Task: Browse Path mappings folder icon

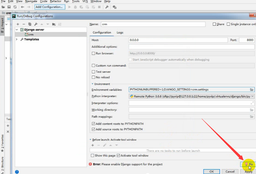Action: pyautogui.click(x=252, y=116)
